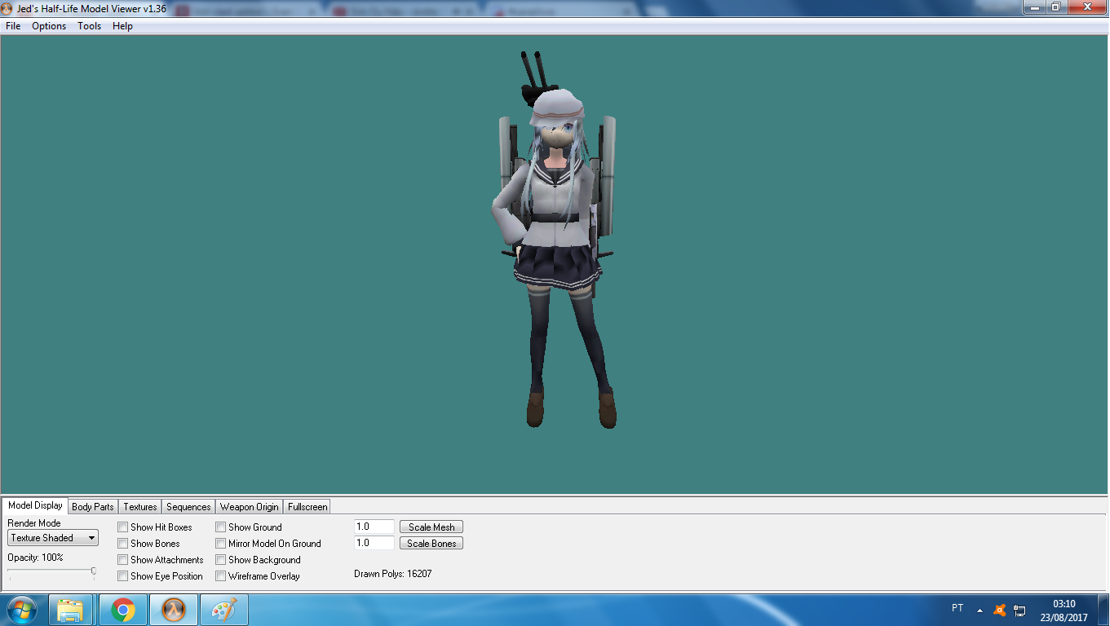The image size is (1110, 626).
Task: Click the Drawn Polys: 16207 text
Action: [393, 574]
